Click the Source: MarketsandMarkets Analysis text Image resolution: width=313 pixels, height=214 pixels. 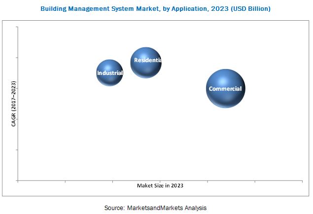click(155, 208)
